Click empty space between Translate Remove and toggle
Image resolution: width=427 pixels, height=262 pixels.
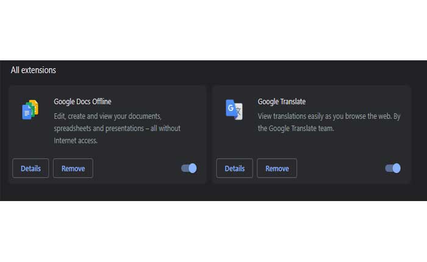340,168
